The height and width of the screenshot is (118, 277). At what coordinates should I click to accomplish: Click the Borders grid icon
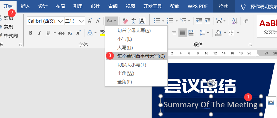coord(231,33)
